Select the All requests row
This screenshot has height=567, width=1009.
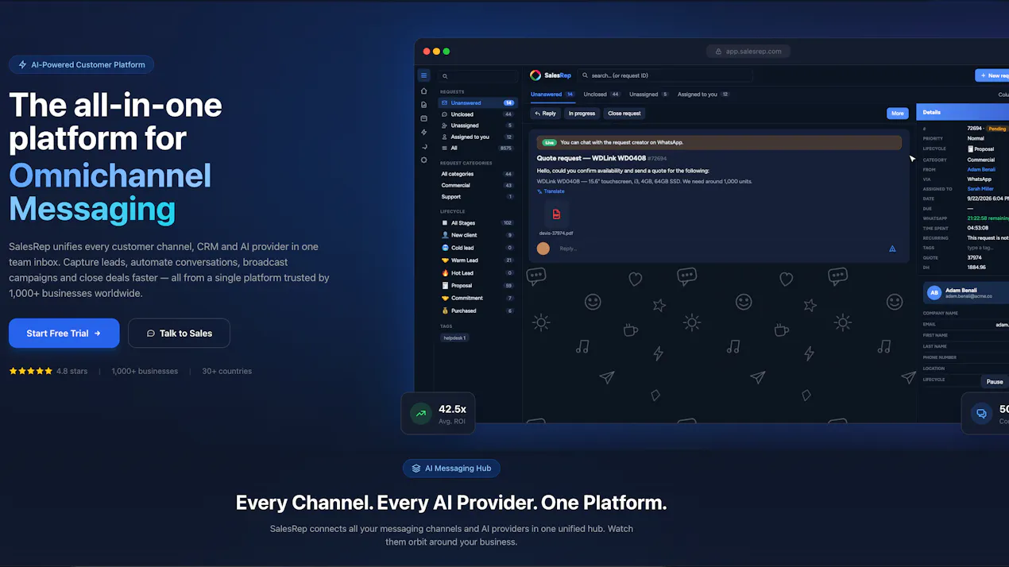click(477, 148)
